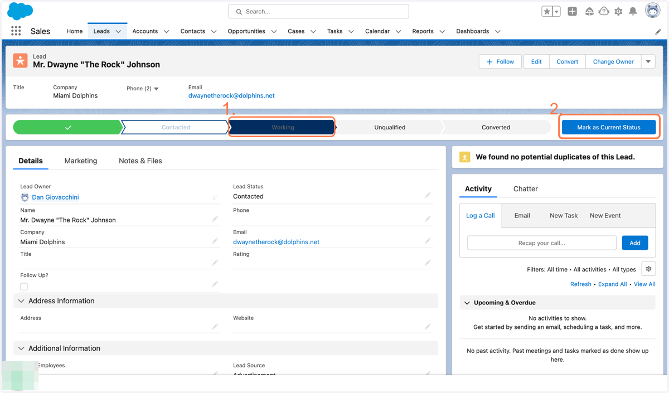Screen dimensions: 669x393
Task: Open Global Actions plus icon
Action: click(572, 11)
